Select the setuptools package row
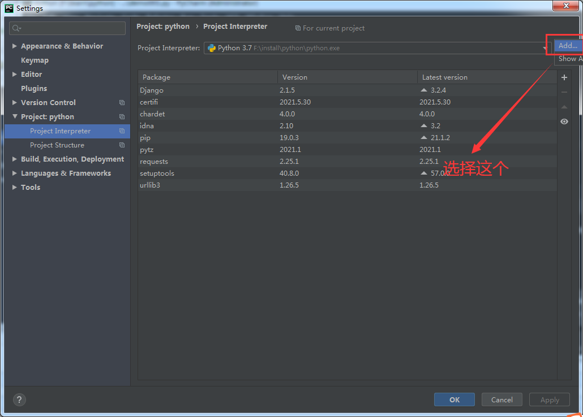The height and width of the screenshot is (417, 583). point(348,173)
